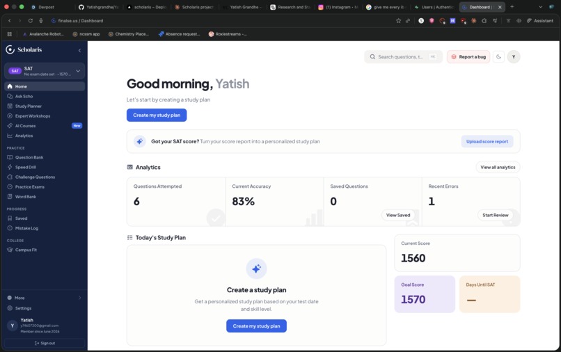Open the Absence request bookmark

(179, 34)
